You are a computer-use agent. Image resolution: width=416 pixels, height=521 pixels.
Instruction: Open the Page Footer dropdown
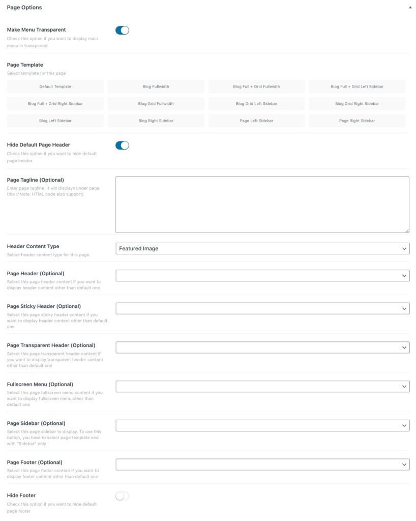pyautogui.click(x=262, y=464)
